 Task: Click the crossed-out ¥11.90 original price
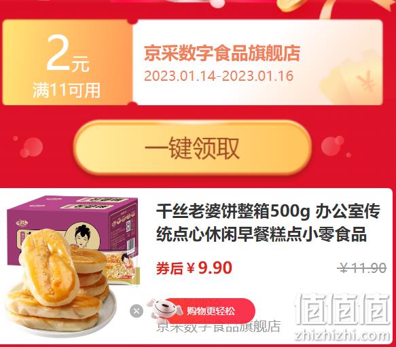pos(363,268)
